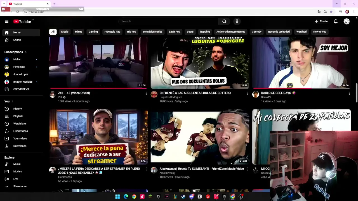
Task: Select the Gaming filter chip
Action: (x=93, y=32)
